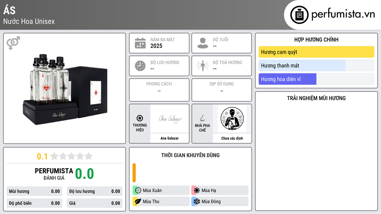Open the Chưa xác định perfumer link
381x214 pixels.
coord(232,138)
